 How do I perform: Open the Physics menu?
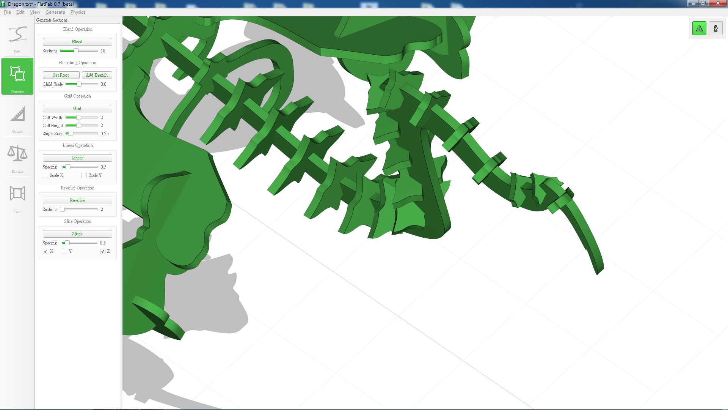point(78,12)
